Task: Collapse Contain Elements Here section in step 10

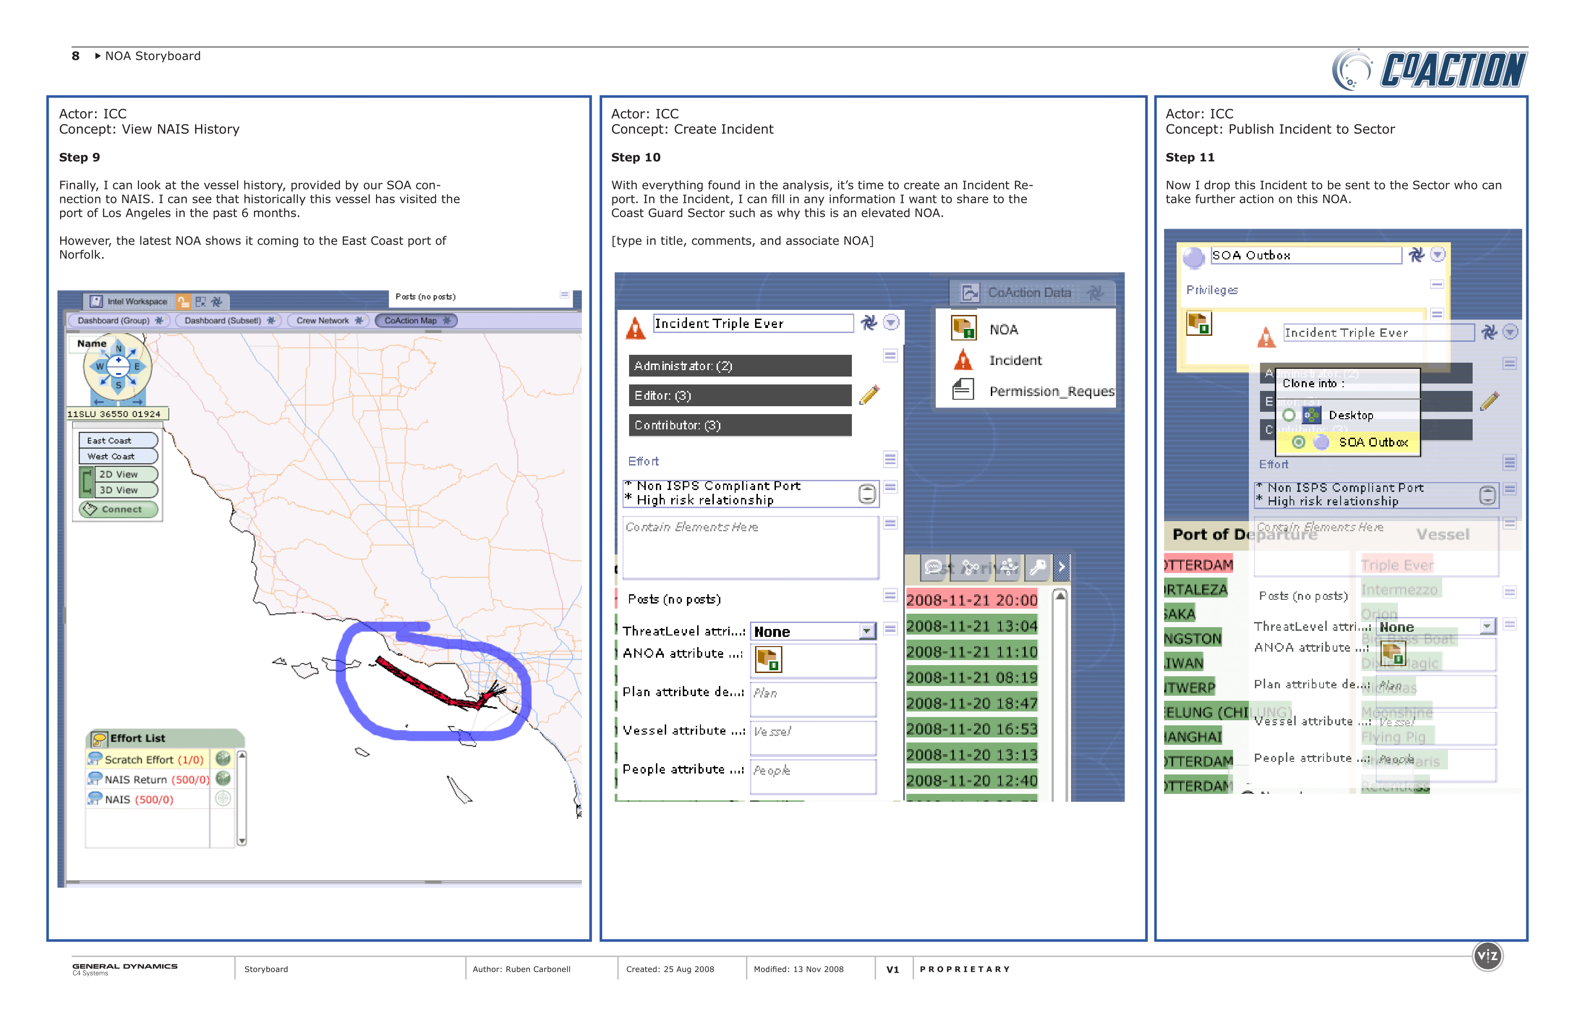Action: [891, 523]
